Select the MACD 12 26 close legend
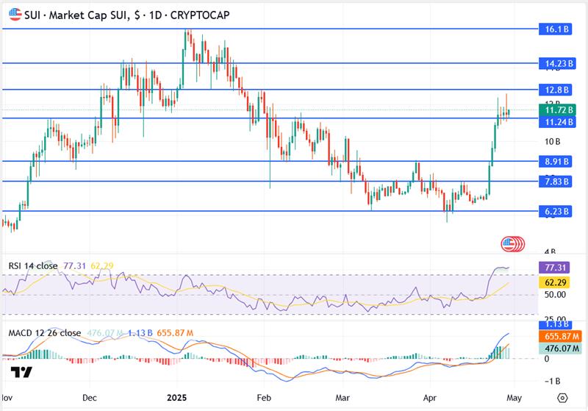This screenshot has height=411, width=588. coord(44,332)
